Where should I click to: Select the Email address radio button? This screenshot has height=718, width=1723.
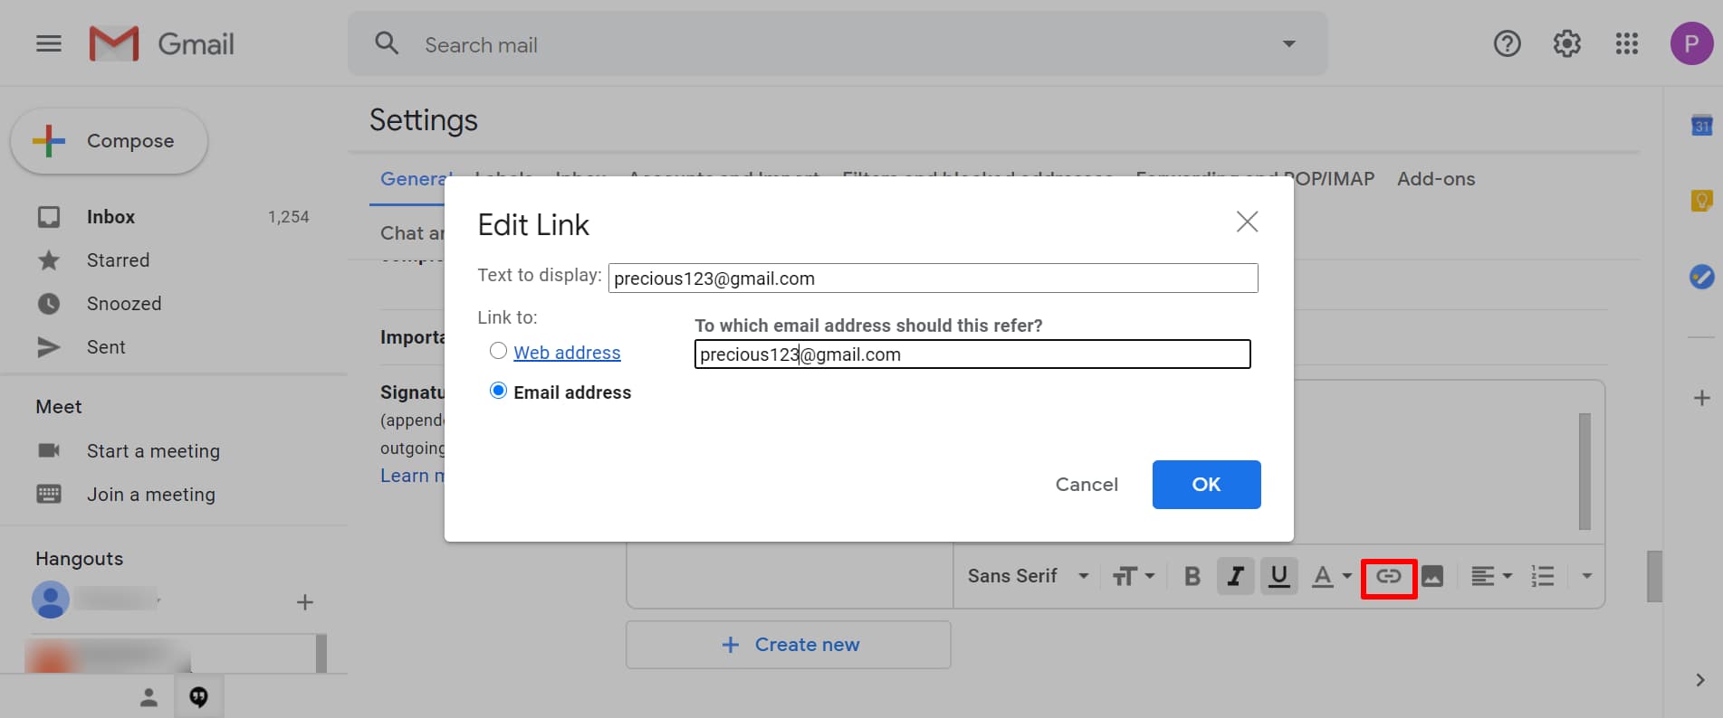pyautogui.click(x=498, y=391)
